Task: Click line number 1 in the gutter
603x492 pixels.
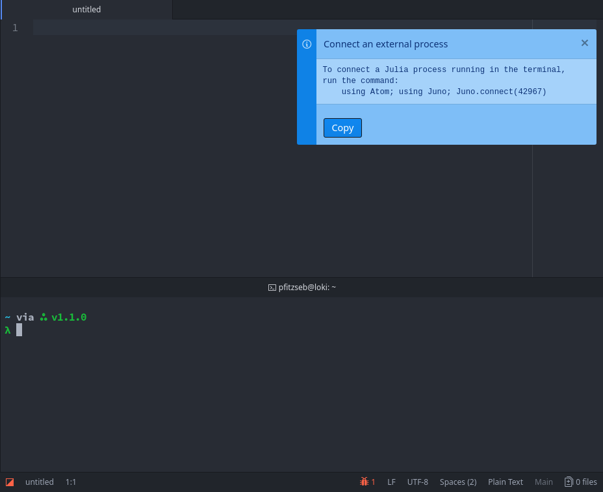Action: 15,28
